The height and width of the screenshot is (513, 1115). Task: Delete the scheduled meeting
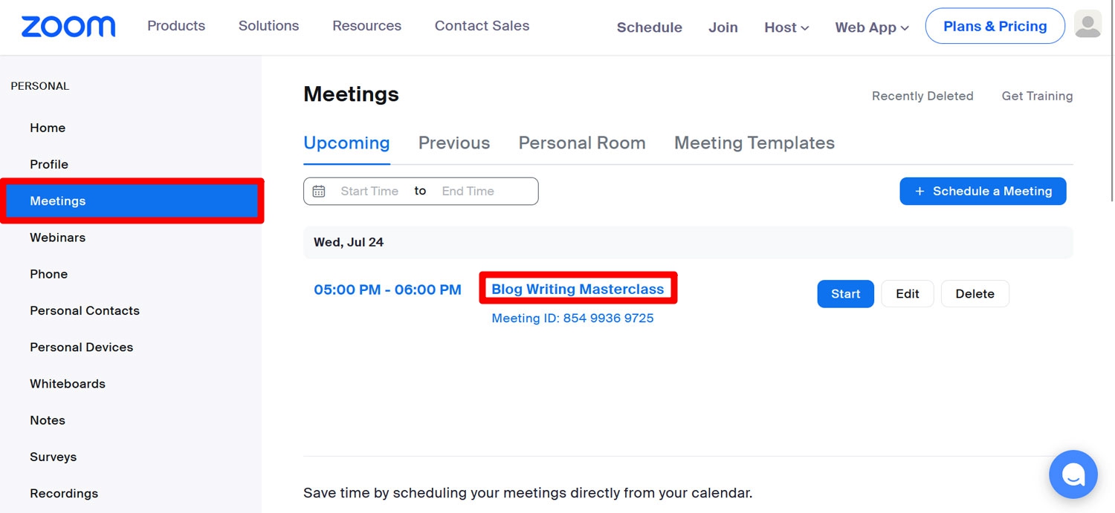(x=975, y=294)
